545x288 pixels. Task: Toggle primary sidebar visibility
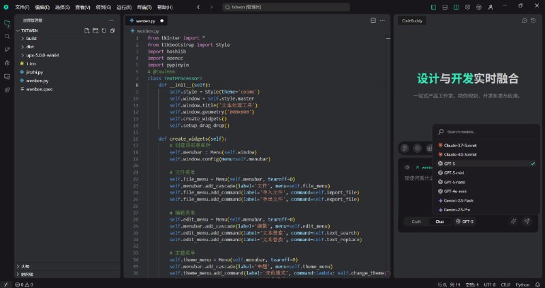click(x=433, y=7)
